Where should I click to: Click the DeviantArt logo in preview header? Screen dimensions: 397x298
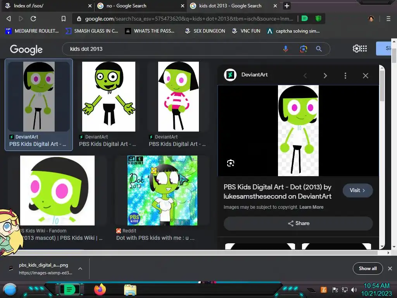pos(230,75)
